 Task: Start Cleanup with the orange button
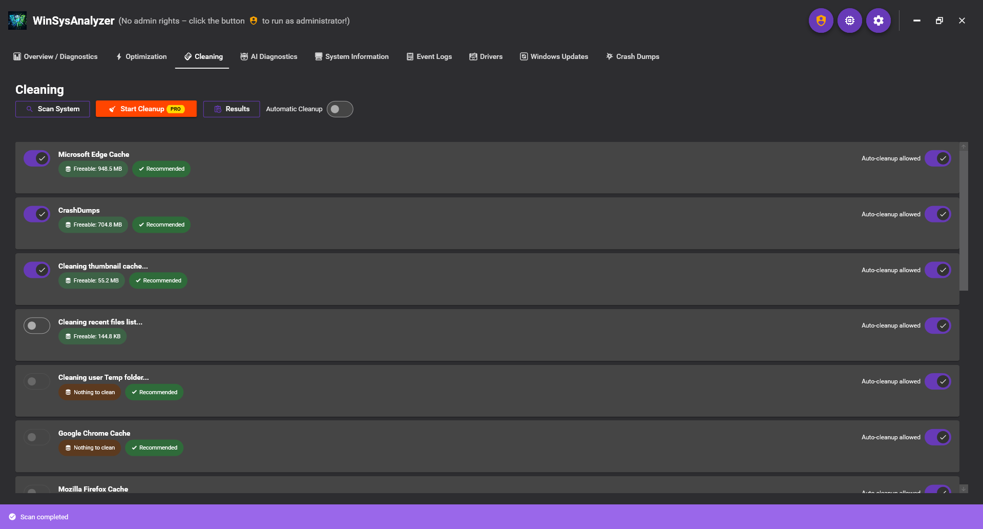(146, 109)
